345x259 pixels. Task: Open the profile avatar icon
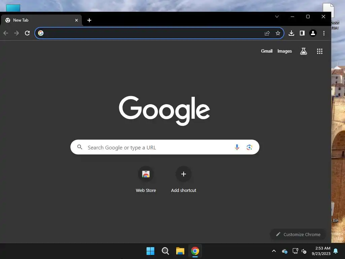(313, 33)
